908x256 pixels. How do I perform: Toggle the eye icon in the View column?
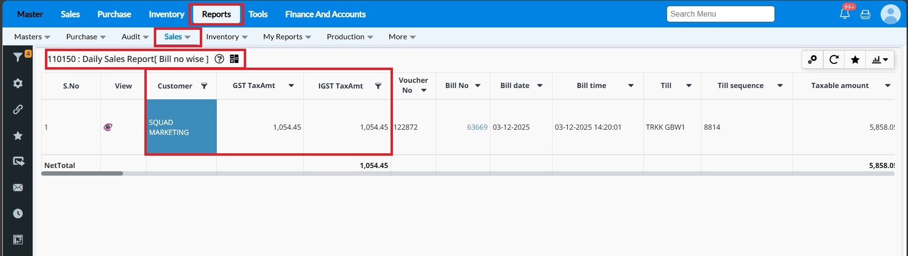tap(108, 127)
